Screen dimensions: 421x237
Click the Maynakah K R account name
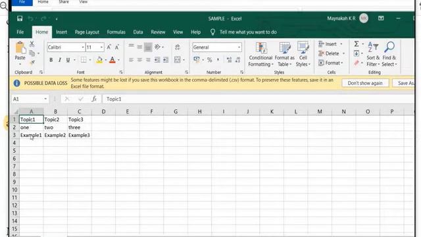(x=341, y=18)
